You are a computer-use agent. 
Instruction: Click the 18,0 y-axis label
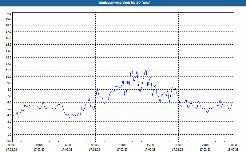point(9,25)
